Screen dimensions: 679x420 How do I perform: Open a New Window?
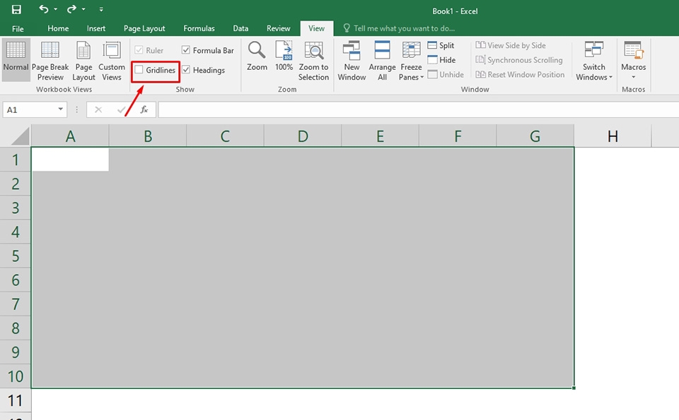(352, 61)
